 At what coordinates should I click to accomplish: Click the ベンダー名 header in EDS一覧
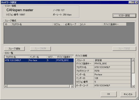click(38, 57)
